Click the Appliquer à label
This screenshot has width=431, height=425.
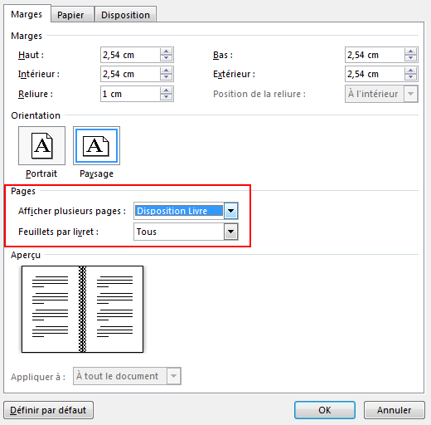[x=38, y=377]
